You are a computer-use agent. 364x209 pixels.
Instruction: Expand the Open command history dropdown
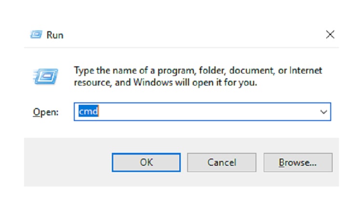pyautogui.click(x=324, y=111)
